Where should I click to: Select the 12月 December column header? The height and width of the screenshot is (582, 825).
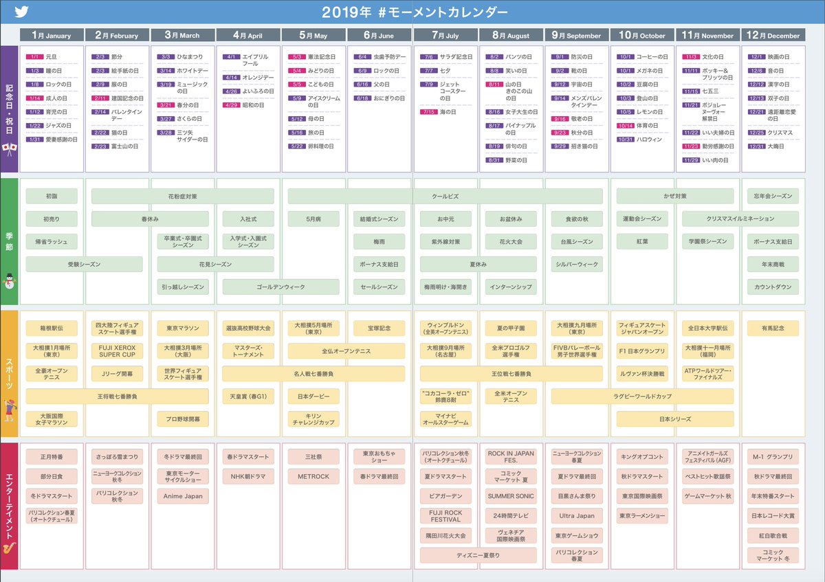point(773,35)
